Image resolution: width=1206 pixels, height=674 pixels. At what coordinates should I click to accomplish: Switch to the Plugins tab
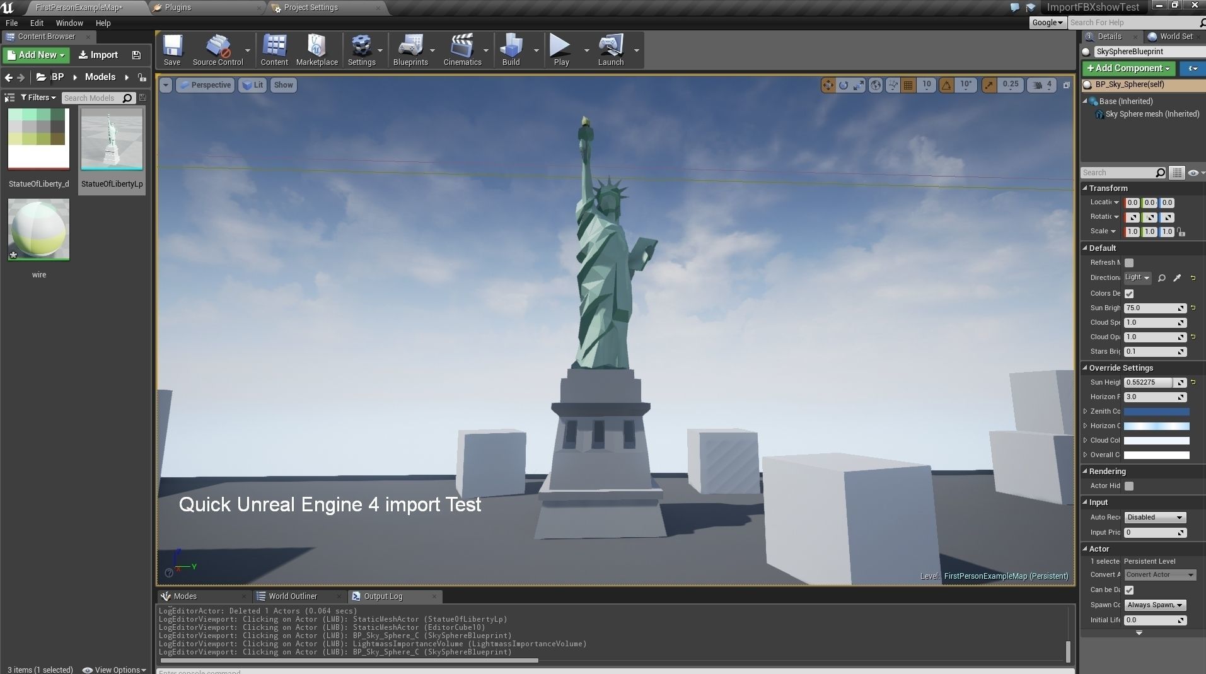[x=178, y=8]
